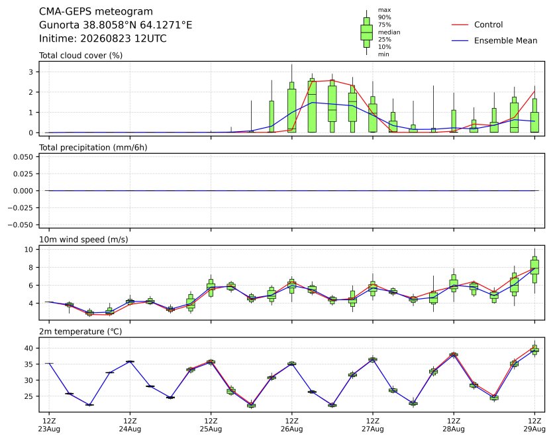
Task: Click the 'Control' legend label
Action: (488, 25)
